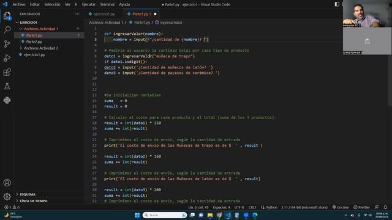Click the Go Live status button
This screenshot has height=220, width=392.
point(341,207)
